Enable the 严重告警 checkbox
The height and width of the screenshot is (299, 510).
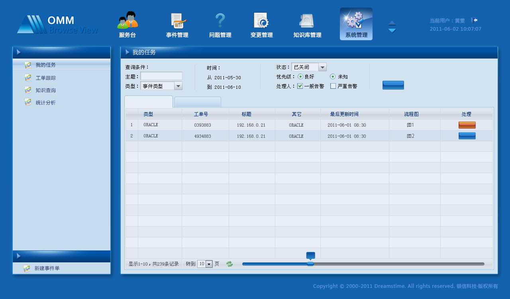[333, 86]
